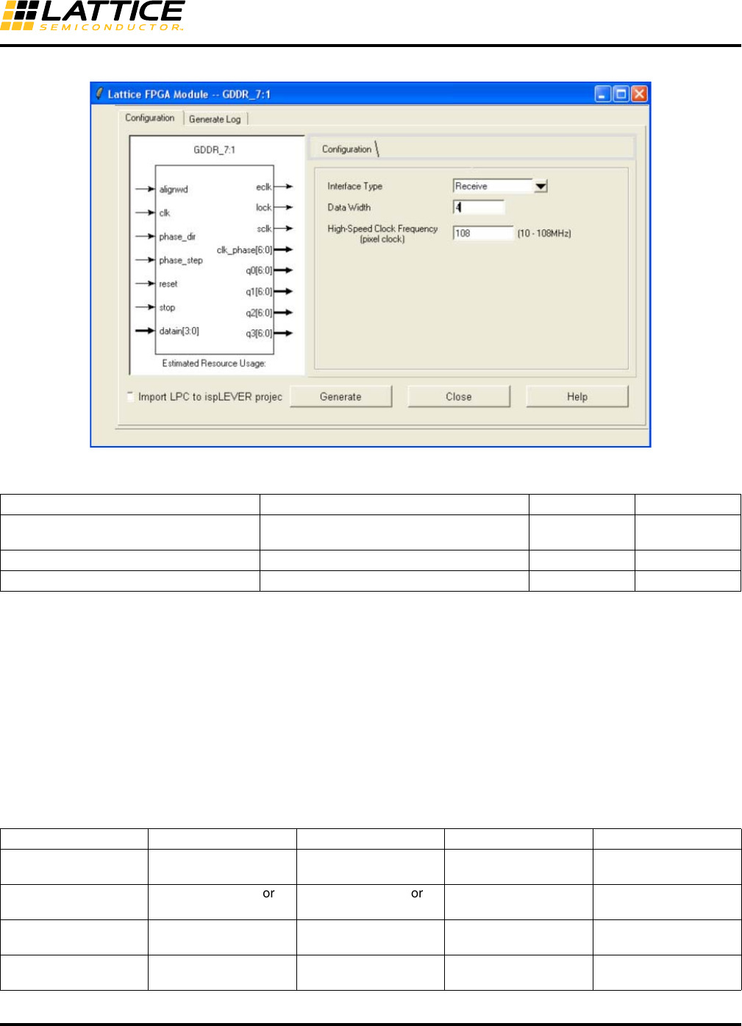Open Help for the module
This screenshot has width=742, height=1026.
577,397
